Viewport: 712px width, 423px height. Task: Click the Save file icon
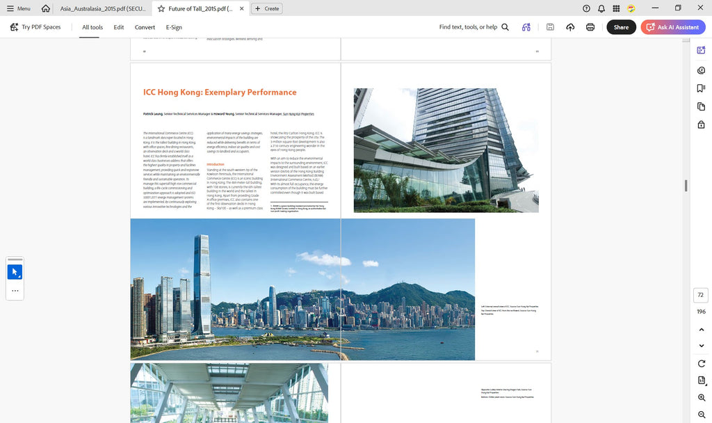(x=550, y=27)
